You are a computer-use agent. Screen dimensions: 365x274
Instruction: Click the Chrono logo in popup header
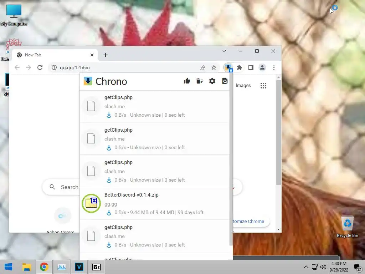pos(88,81)
